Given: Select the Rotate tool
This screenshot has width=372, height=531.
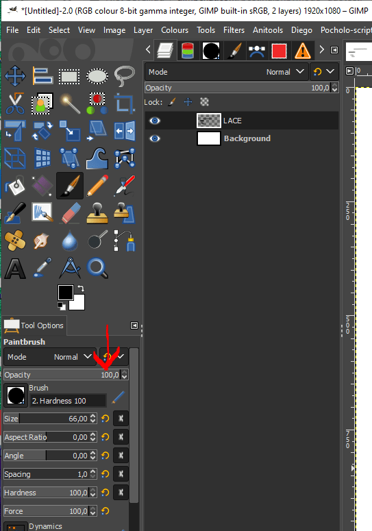Looking at the screenshot, I should pyautogui.click(x=42, y=131).
